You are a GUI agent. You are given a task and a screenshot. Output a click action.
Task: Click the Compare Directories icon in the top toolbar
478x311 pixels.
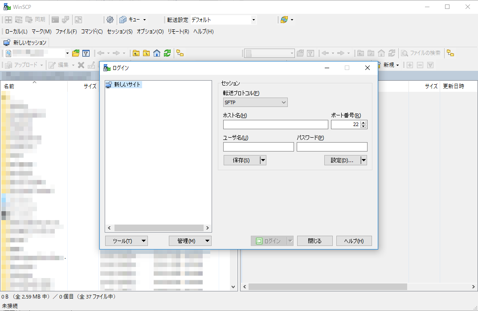coord(8,20)
